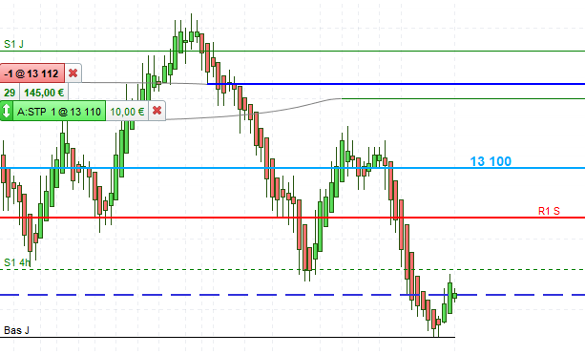Click the S1 J support label

13,44
